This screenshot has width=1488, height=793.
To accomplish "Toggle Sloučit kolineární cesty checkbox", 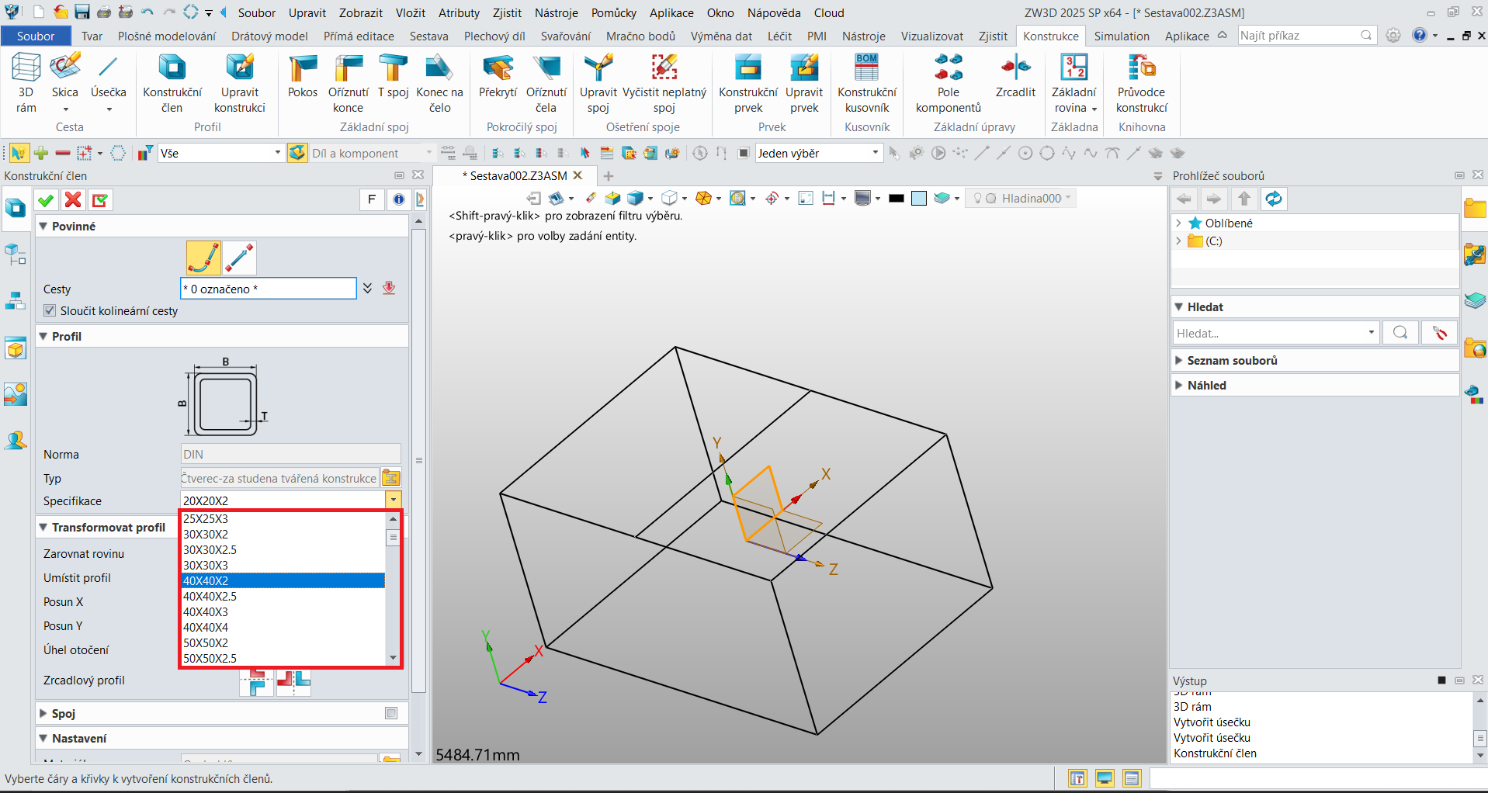I will pos(50,310).
